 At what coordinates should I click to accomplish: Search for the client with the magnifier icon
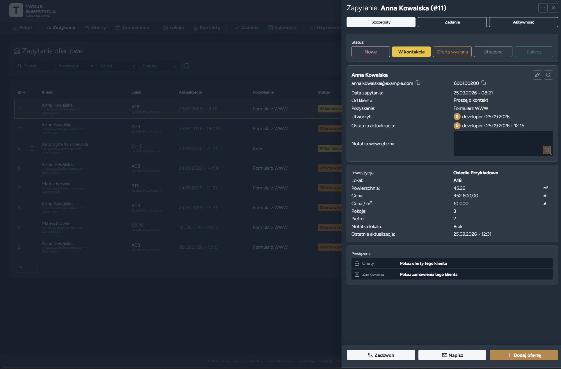(548, 75)
